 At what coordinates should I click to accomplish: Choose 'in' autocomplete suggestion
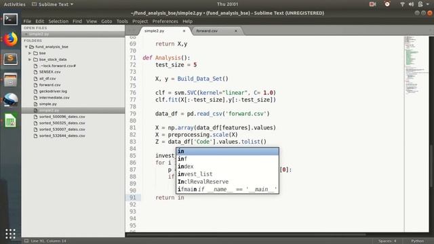click(x=227, y=151)
